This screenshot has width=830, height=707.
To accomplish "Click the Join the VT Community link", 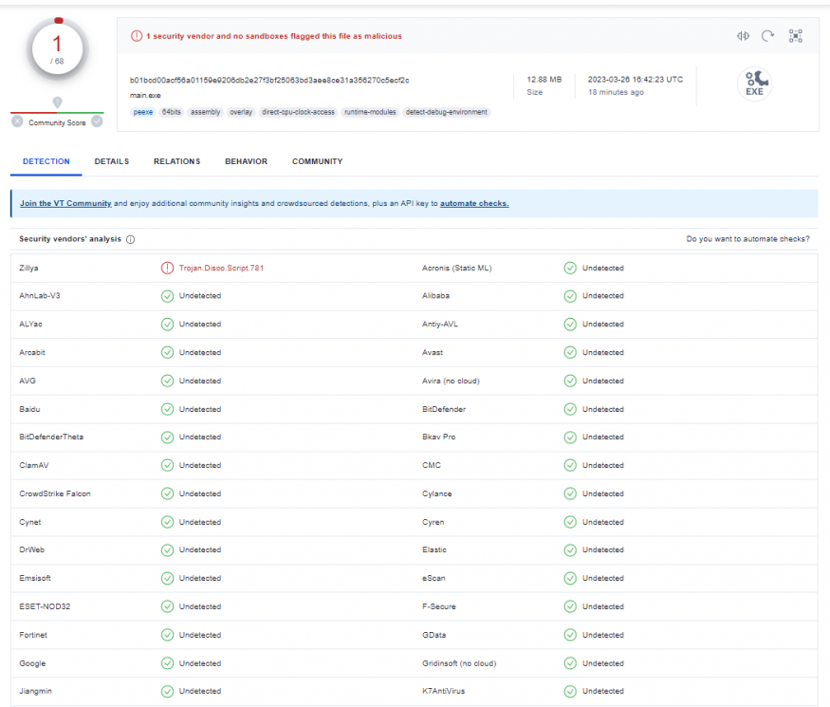I will [x=65, y=203].
